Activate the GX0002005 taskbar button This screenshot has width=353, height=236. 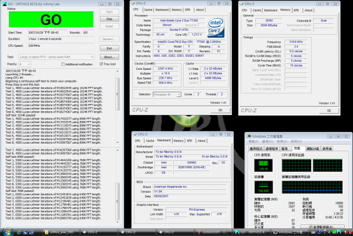(x=213, y=232)
